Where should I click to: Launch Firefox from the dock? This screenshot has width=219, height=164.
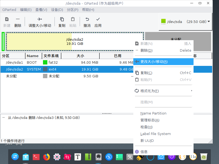pyautogui.click(x=47, y=157)
